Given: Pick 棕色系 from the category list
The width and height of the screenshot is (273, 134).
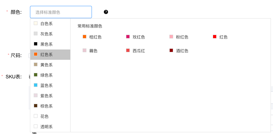Looking at the screenshot, I should (50, 106).
